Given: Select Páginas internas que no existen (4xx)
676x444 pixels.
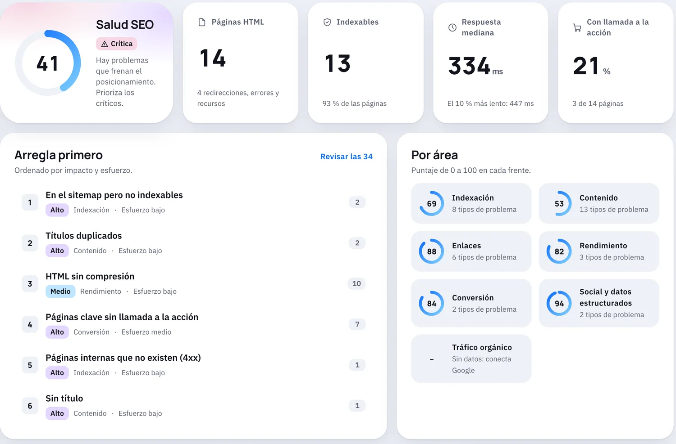Looking at the screenshot, I should [193, 365].
